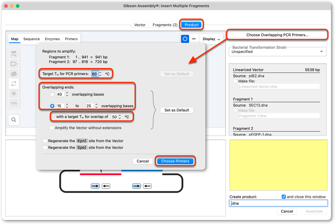This screenshot has height=224, width=335.
Task: Toggle SalI enzyme display in side toolbar
Action: [x=14, y=54]
